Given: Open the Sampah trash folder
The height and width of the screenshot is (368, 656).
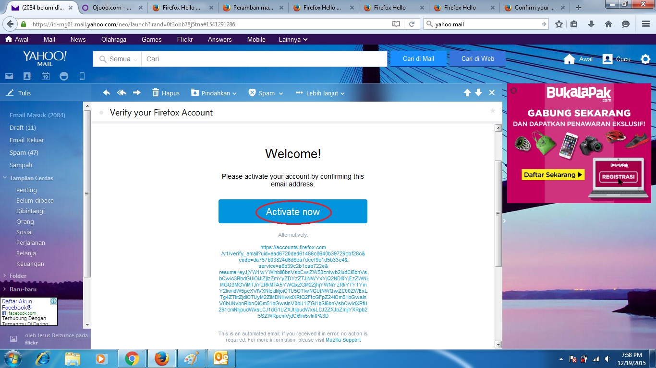Looking at the screenshot, I should pyautogui.click(x=21, y=165).
